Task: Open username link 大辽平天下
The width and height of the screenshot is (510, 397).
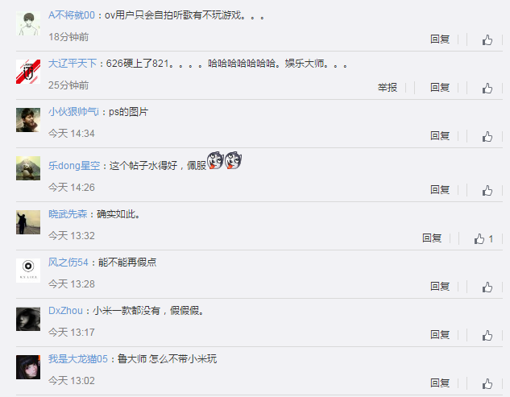Action: (x=73, y=64)
